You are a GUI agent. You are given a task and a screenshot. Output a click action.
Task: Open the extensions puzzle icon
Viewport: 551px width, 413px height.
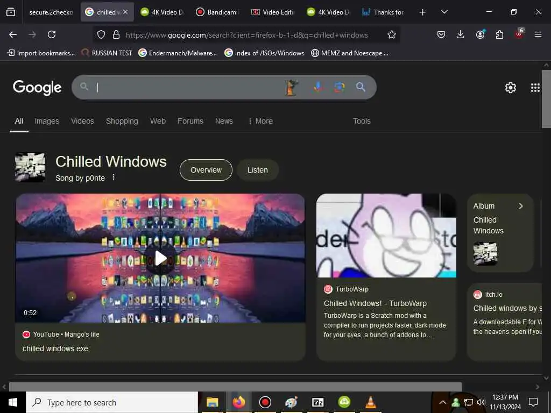click(x=499, y=34)
